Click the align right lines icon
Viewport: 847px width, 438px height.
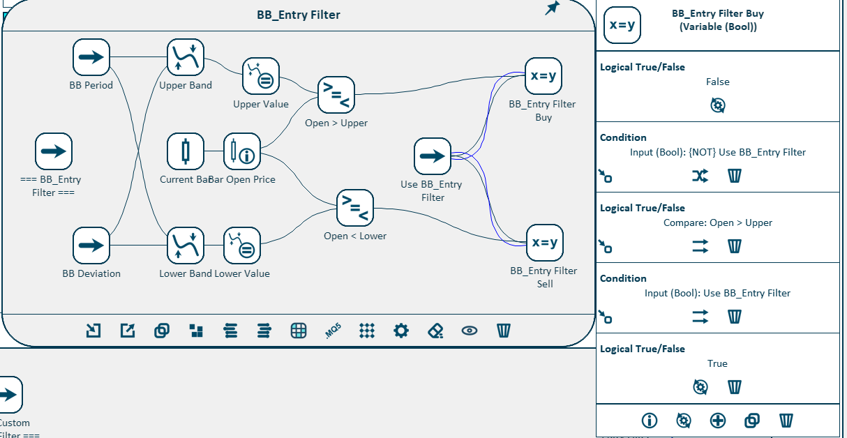264,331
